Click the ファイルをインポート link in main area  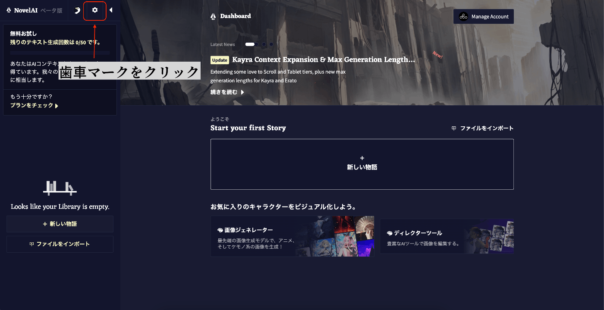click(487, 128)
